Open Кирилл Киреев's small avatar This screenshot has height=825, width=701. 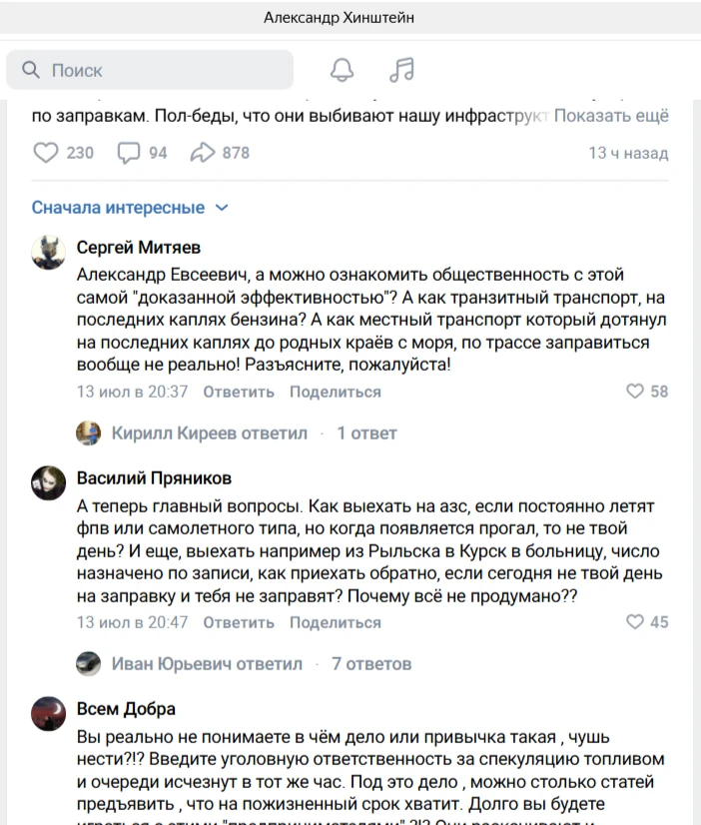click(88, 433)
